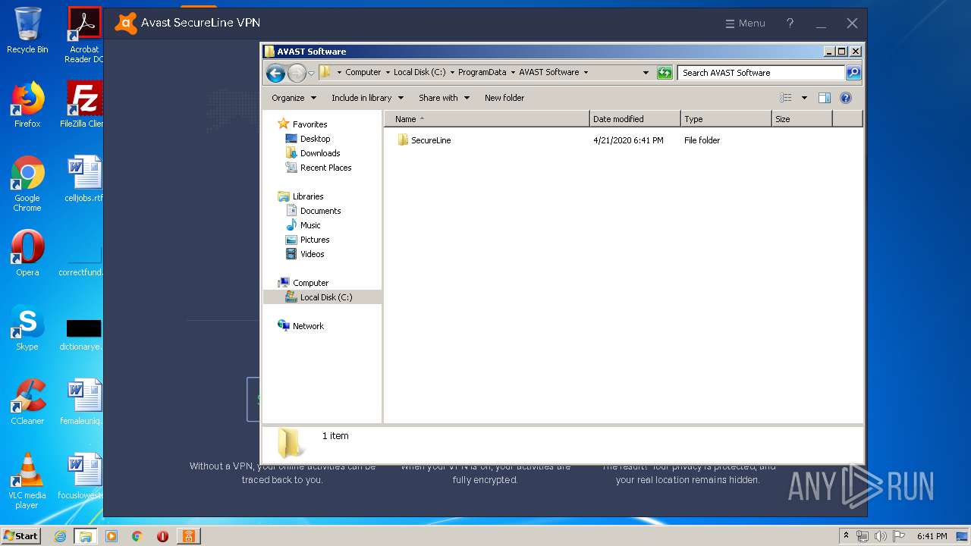971x546 pixels.
Task: Click the Explorer Forward navigation button
Action: [x=297, y=73]
